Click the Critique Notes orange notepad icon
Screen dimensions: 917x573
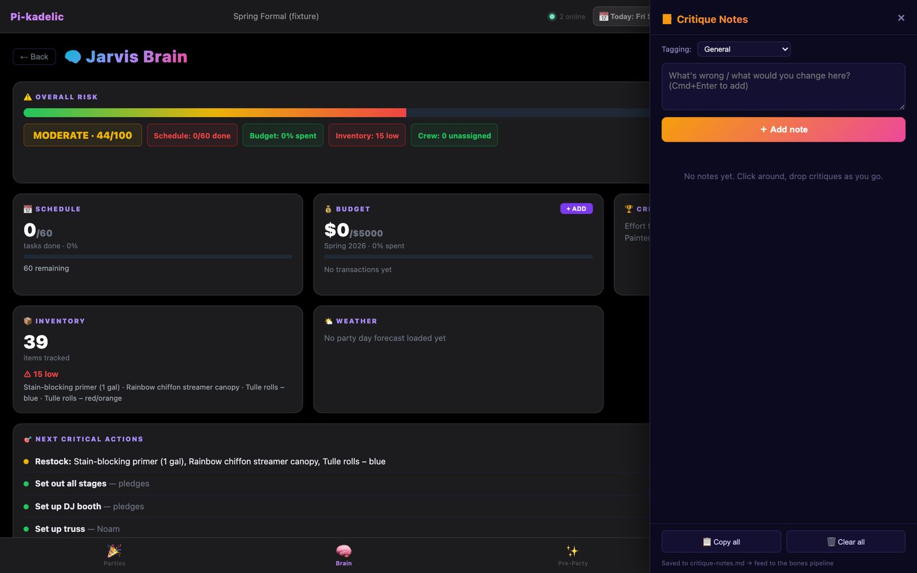pos(667,19)
